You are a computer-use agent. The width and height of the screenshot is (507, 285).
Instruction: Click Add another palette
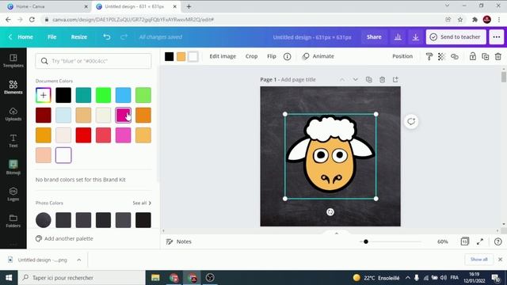64,238
